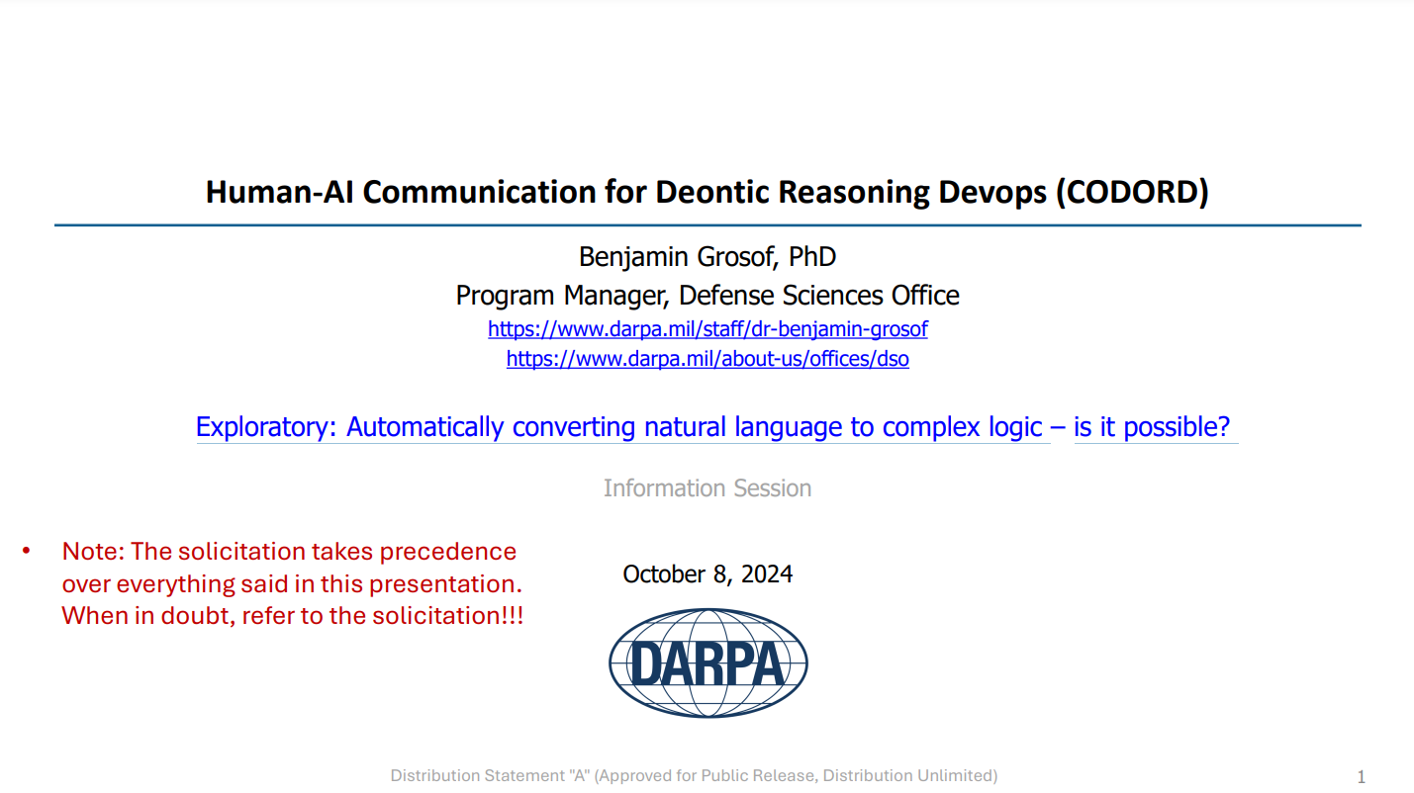Open the DARPA offices/dso link

point(707,359)
